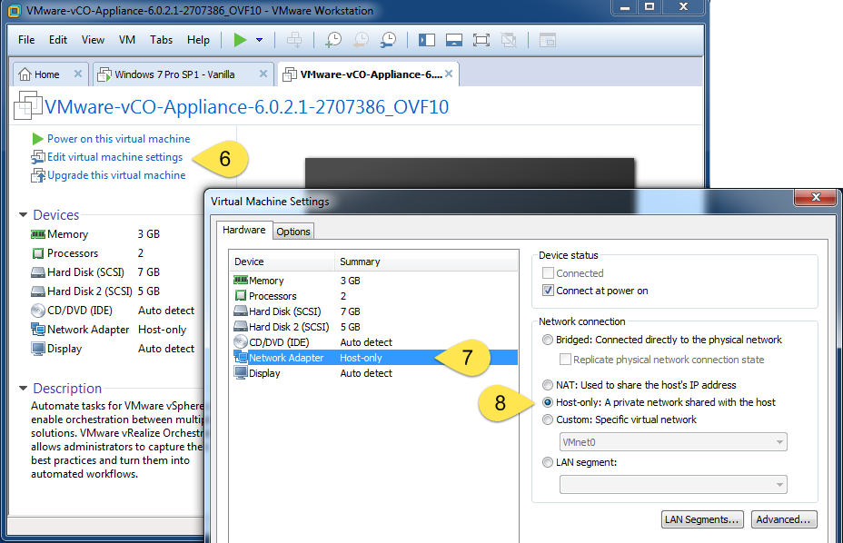The height and width of the screenshot is (543, 843).
Task: Click Edit virtual machine settings link
Action: pyautogui.click(x=114, y=157)
